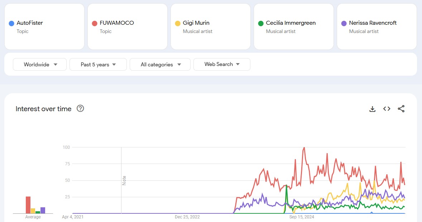Viewport: 422px width, 222px height.
Task: Download the Interest over time data
Action: [x=372, y=109]
